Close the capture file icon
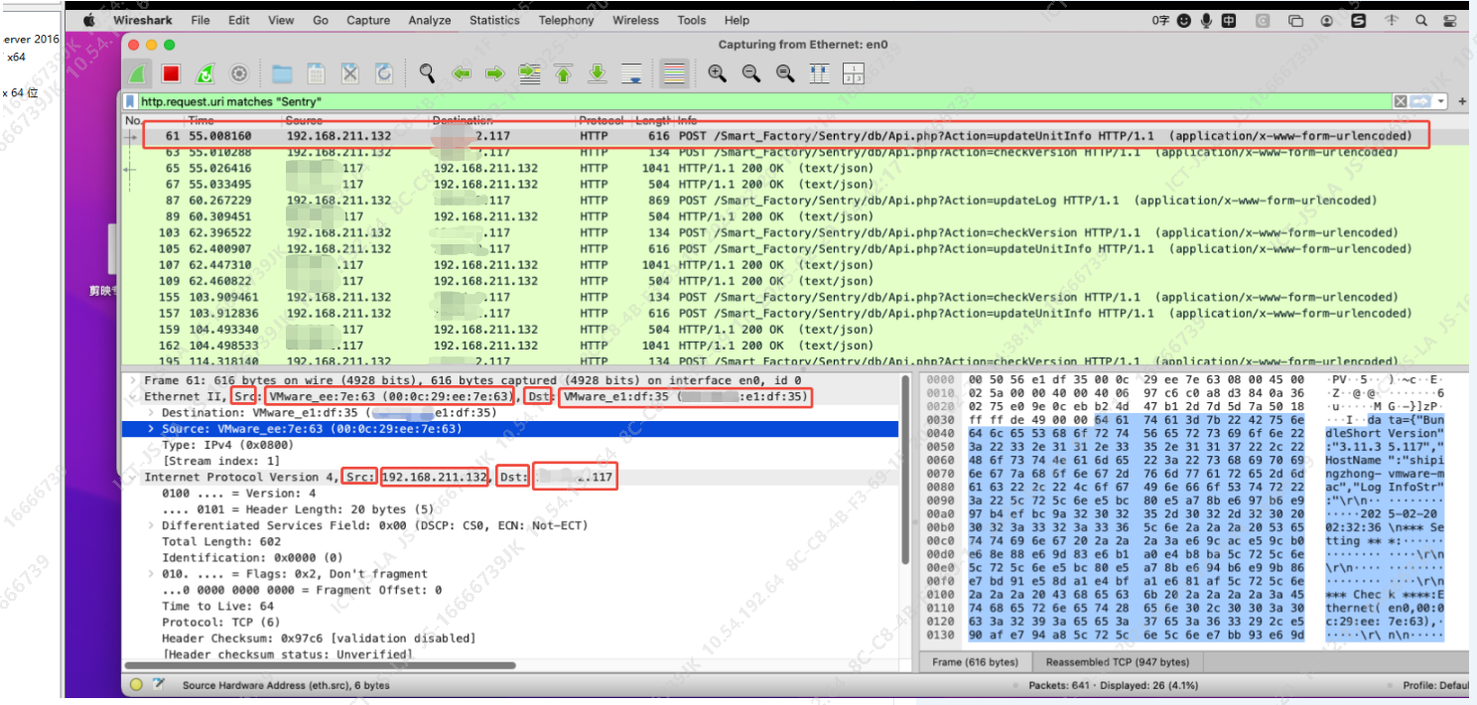Screen dimensions: 1477x705 pos(349,73)
